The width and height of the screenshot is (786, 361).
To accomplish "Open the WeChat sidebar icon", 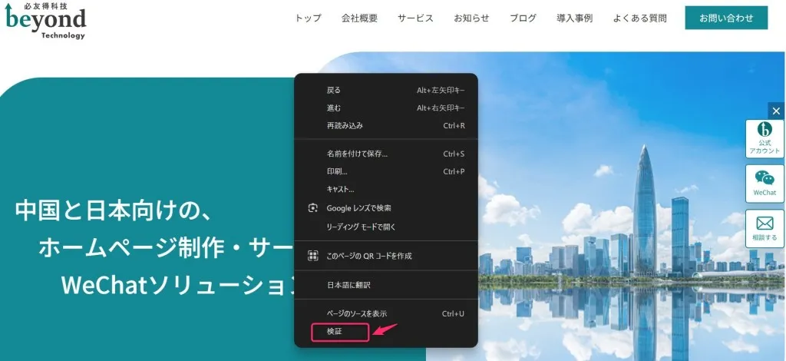I will point(765,184).
